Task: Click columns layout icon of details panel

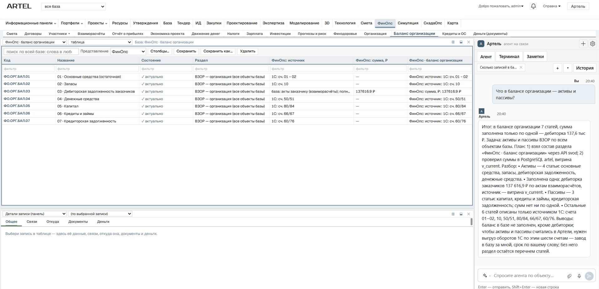Action: pyautogui.click(x=453, y=214)
